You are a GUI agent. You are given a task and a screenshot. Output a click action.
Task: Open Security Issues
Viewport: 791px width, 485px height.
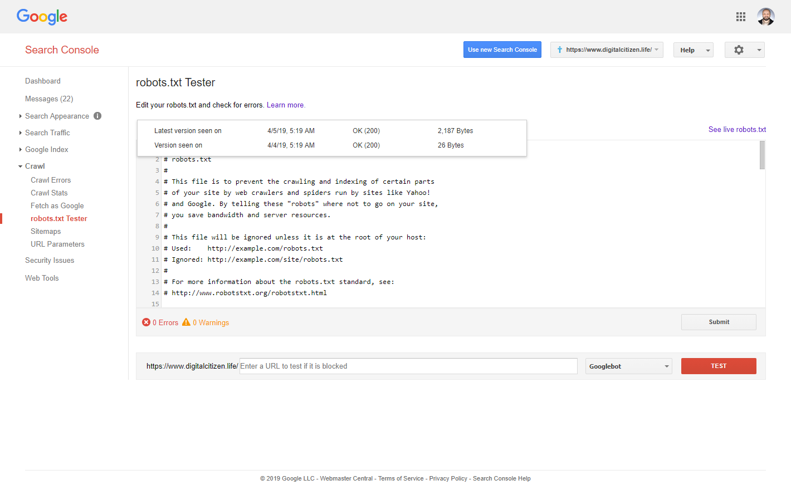pyautogui.click(x=50, y=260)
